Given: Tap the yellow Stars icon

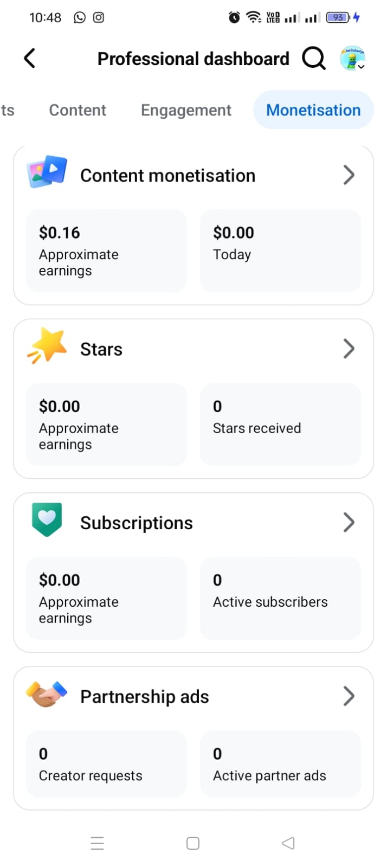Looking at the screenshot, I should point(47,346).
